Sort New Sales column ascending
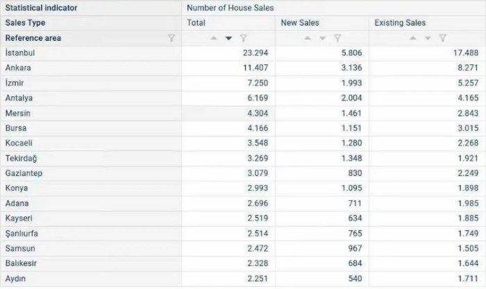Image resolution: width=486 pixels, height=289 pixels. coord(308,38)
